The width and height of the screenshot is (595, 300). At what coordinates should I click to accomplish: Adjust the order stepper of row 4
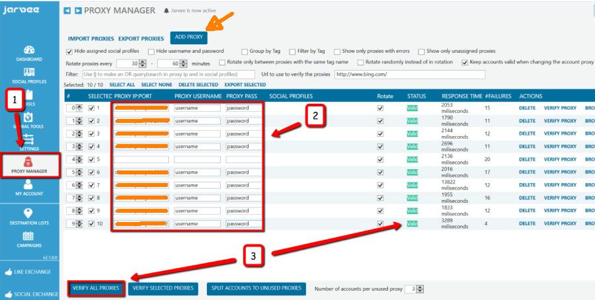click(x=79, y=160)
